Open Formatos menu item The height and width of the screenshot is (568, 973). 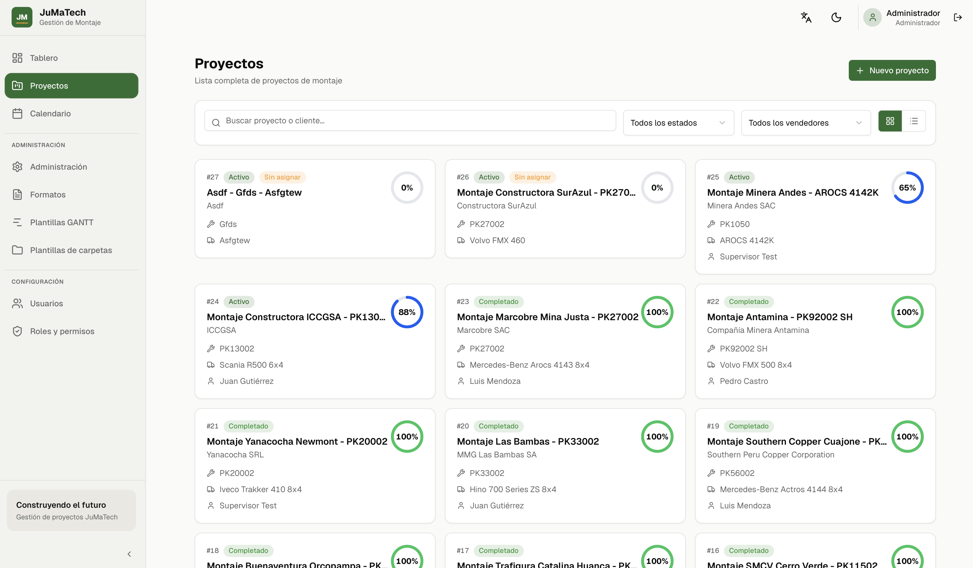[72, 195]
